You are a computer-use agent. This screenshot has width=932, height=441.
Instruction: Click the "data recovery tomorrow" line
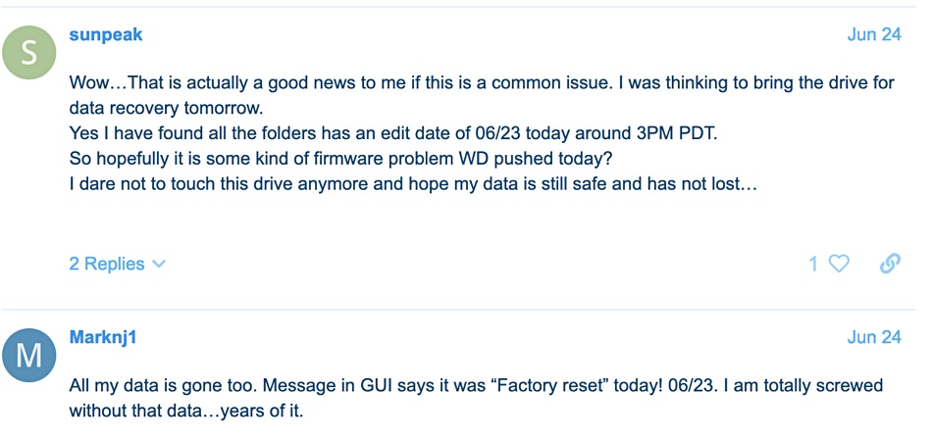[x=166, y=108]
